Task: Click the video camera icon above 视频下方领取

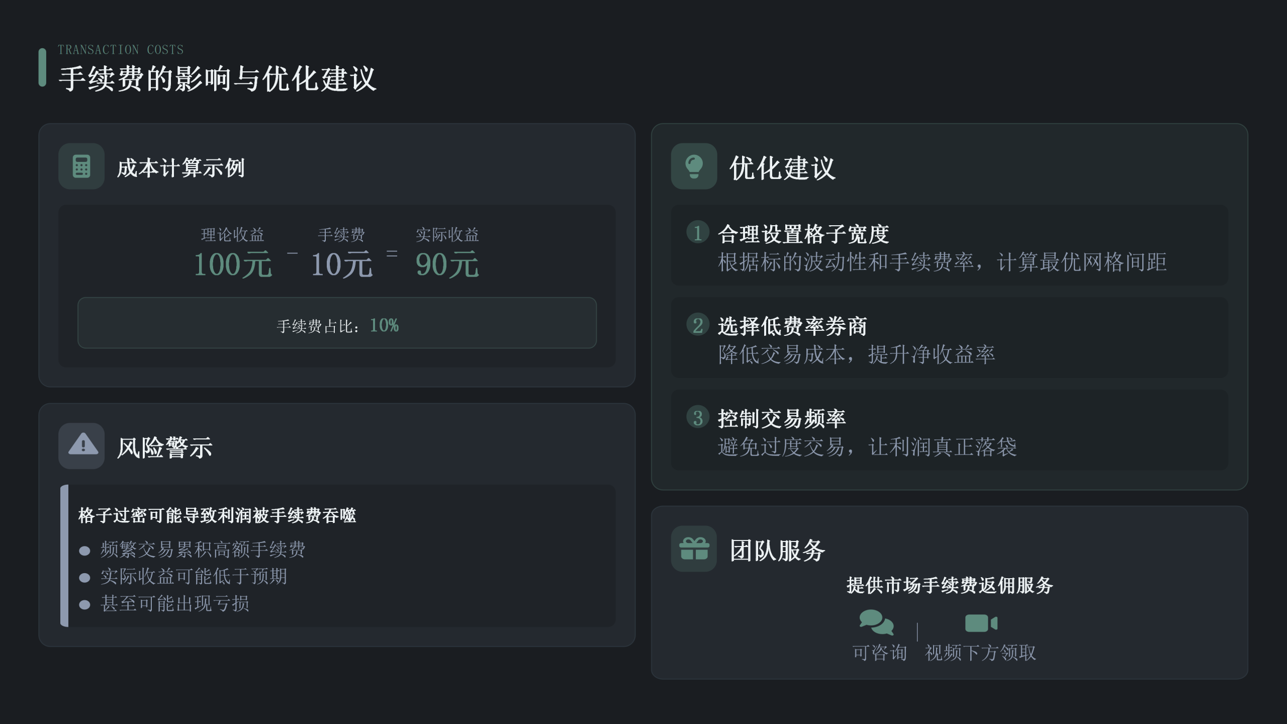Action: pos(980,623)
